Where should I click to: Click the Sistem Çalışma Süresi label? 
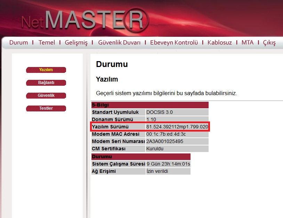point(119,164)
